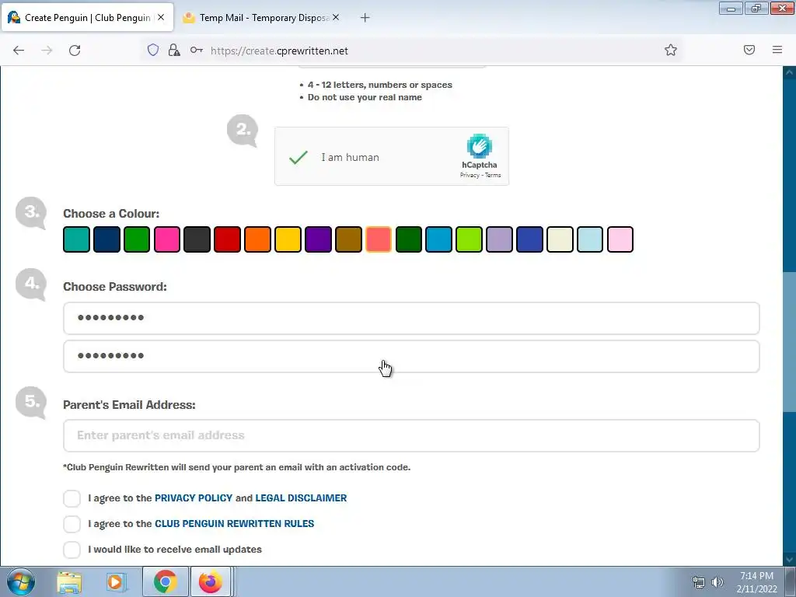Choose the yellow penguin colour
The width and height of the screenshot is (796, 597).
point(288,239)
